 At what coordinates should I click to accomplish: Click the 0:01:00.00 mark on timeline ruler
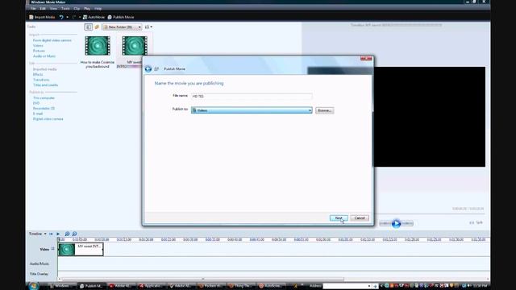[323, 240]
